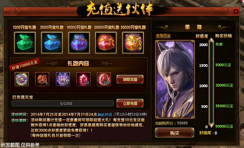Select the golden 30000元宝礼包 bag
Image resolution: width=244 pixels, height=148 pixels.
[x=133, y=43]
